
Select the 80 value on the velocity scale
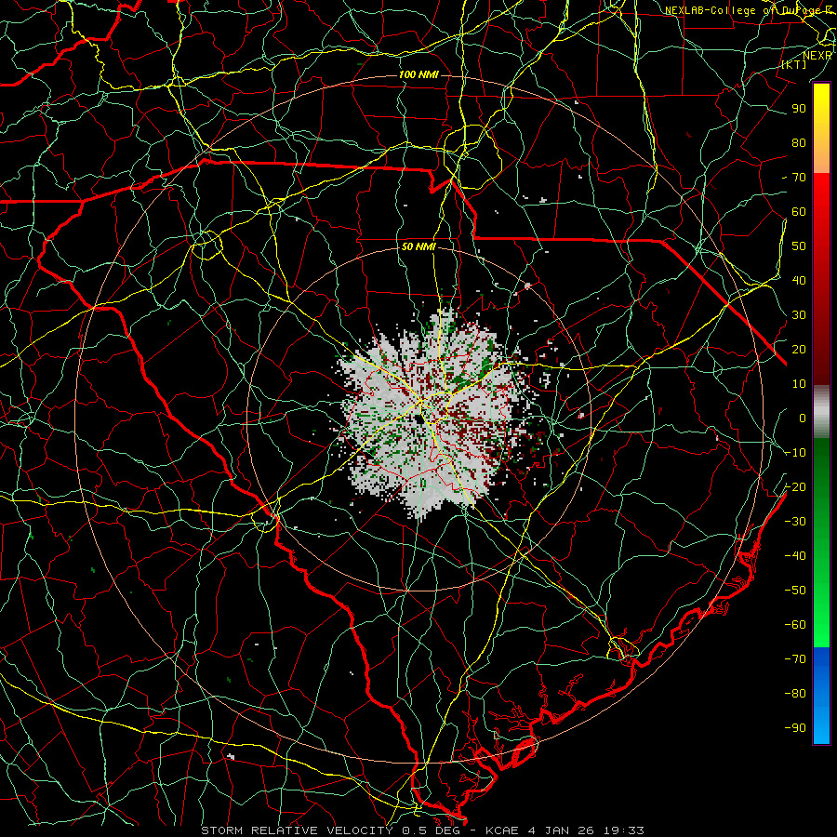click(x=799, y=143)
